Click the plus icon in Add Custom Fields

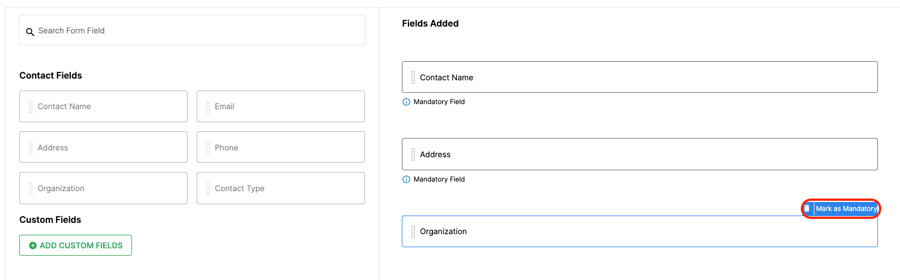(33, 245)
